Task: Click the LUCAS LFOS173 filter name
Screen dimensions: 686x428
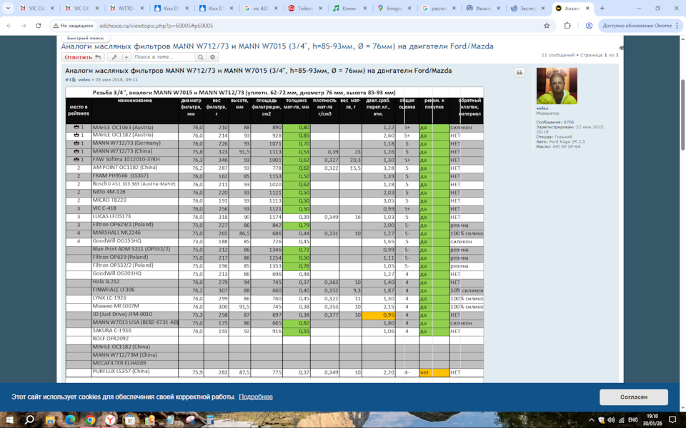Action: coord(111,217)
